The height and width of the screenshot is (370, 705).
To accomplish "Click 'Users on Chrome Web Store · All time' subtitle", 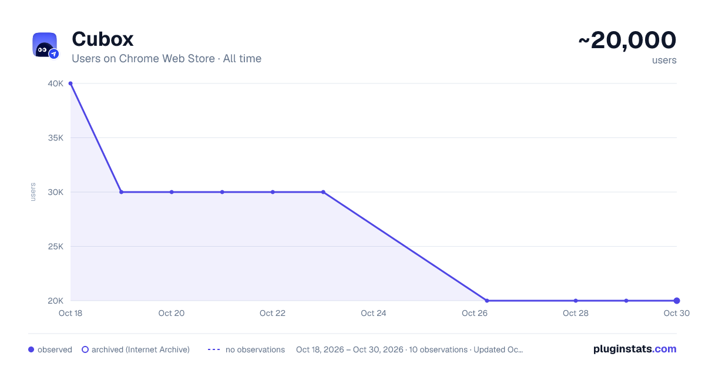I will (166, 59).
